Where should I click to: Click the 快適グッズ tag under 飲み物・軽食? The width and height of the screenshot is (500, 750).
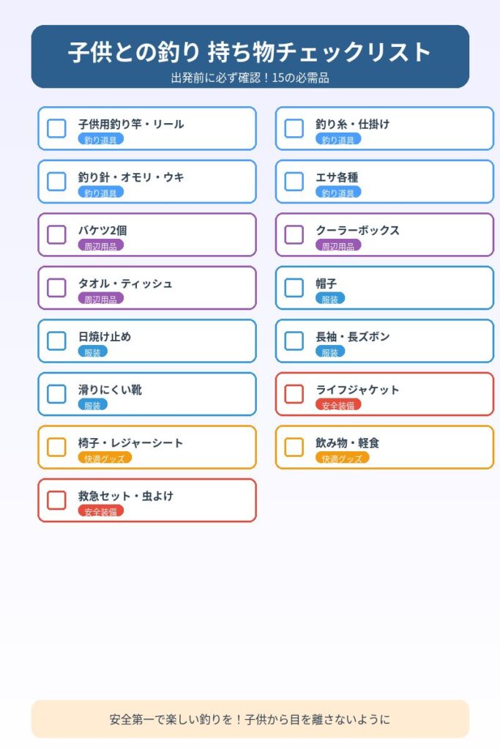click(342, 458)
